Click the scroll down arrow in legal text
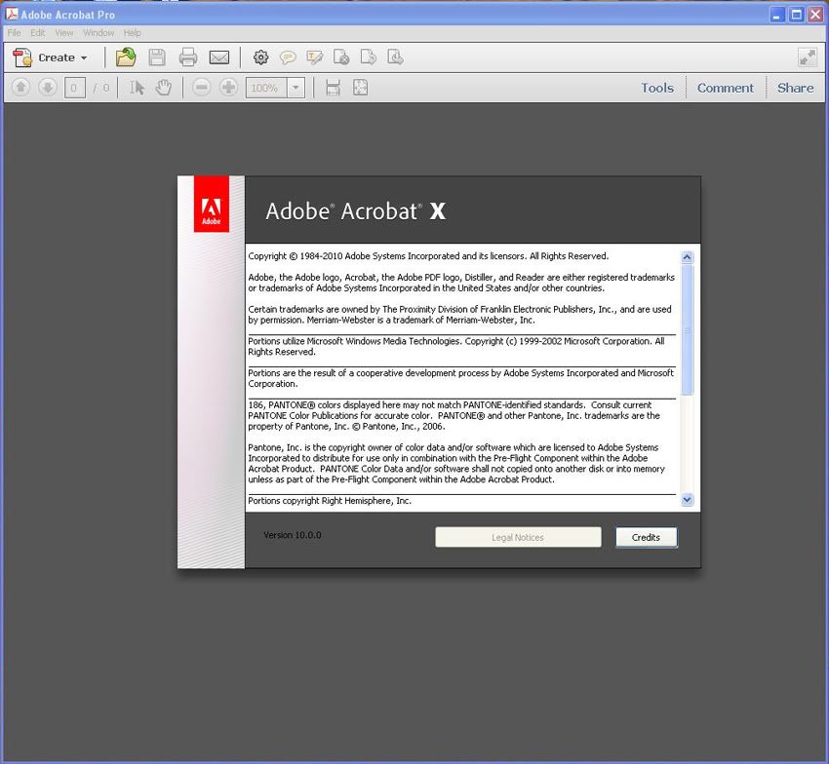Screen dimensions: 829x764 (687, 499)
